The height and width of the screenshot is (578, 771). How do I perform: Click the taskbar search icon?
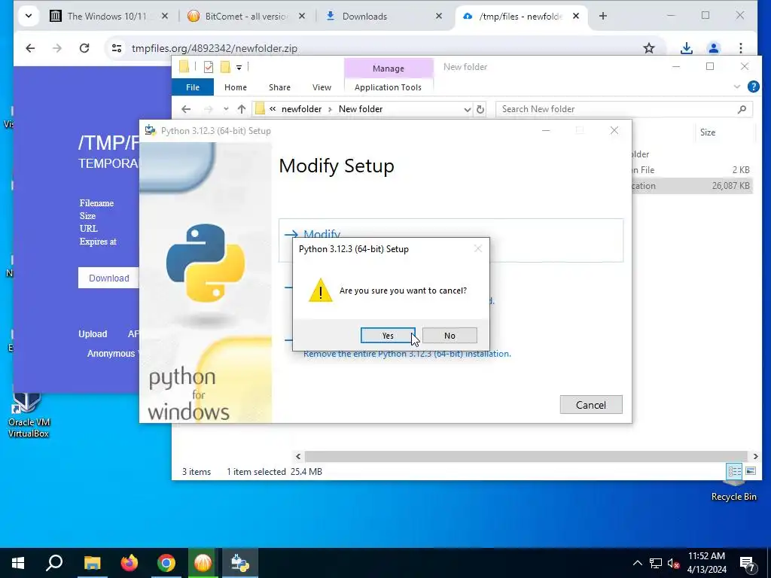(x=54, y=563)
